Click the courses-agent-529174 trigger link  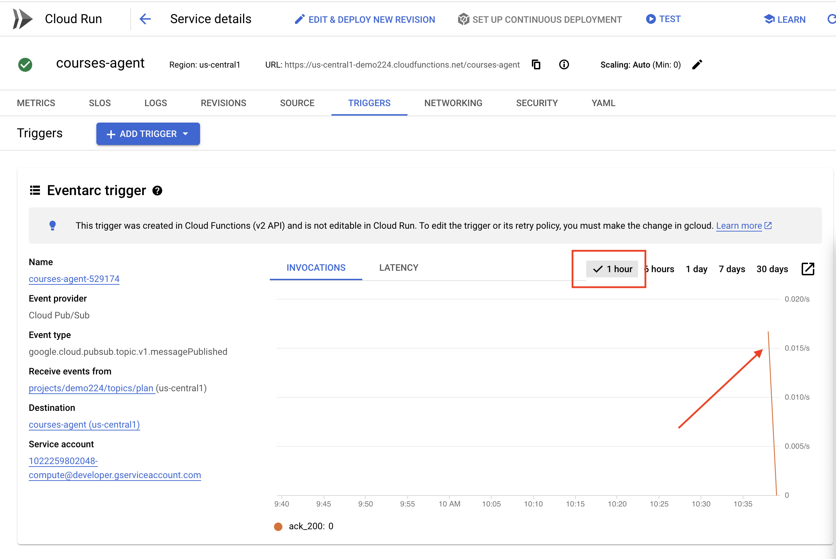pyautogui.click(x=75, y=279)
